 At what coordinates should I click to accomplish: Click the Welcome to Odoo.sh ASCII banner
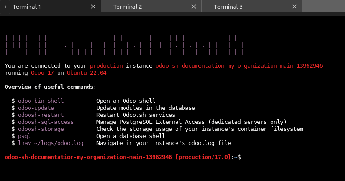click(x=125, y=44)
